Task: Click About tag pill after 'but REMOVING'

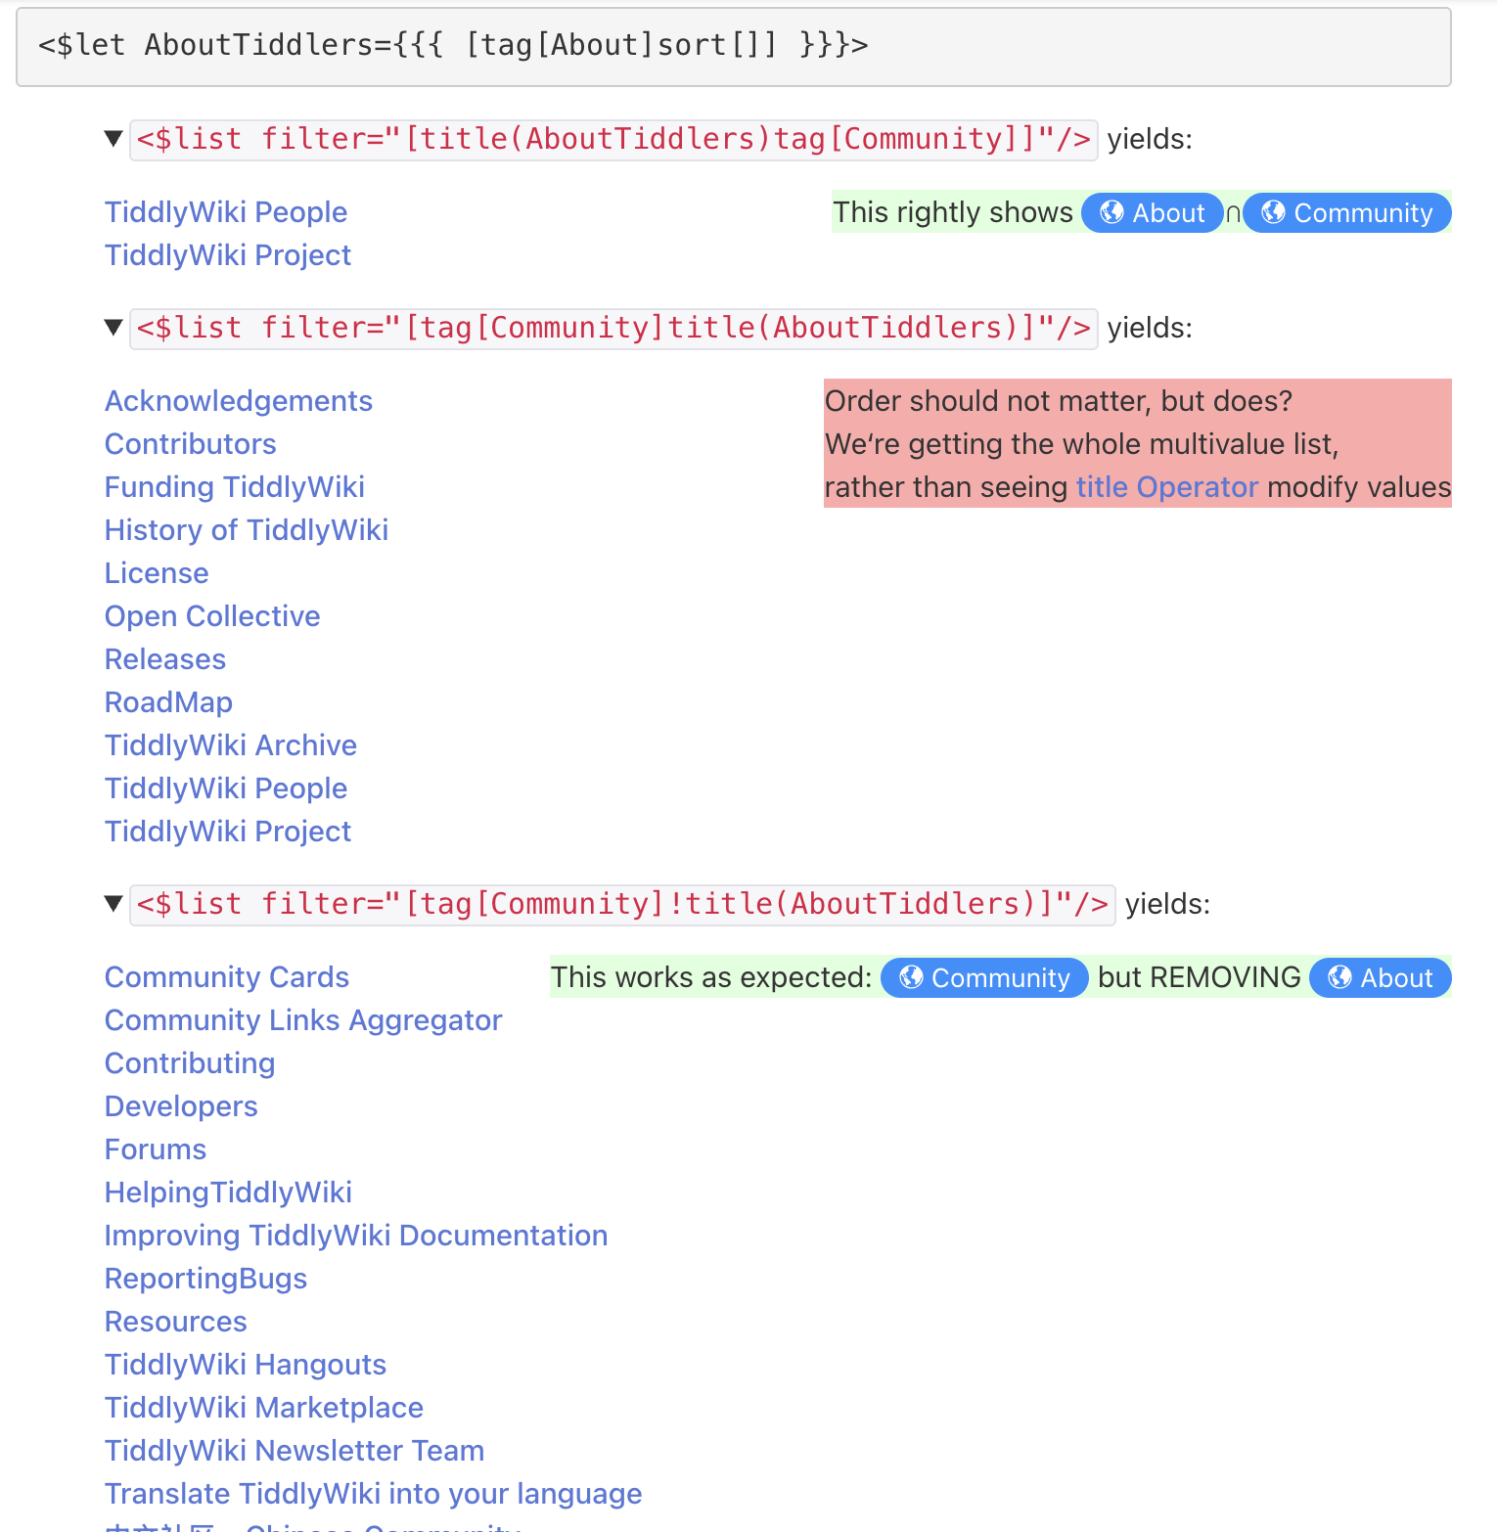Action: 1380,978
